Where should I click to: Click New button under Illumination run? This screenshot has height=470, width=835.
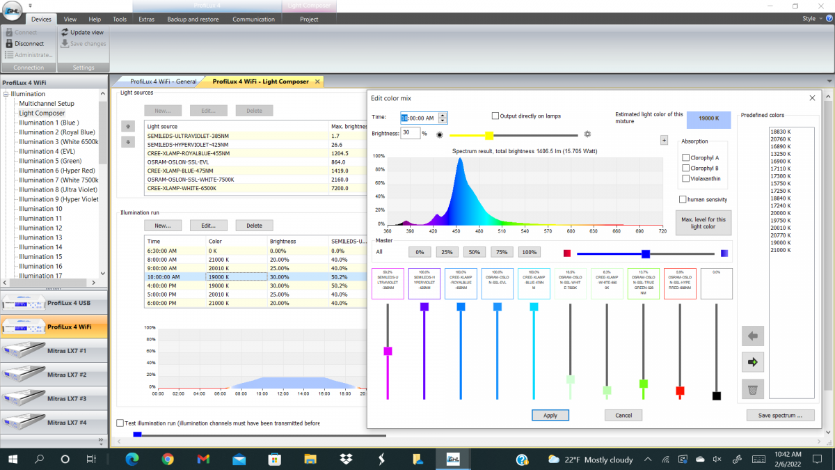coord(163,225)
